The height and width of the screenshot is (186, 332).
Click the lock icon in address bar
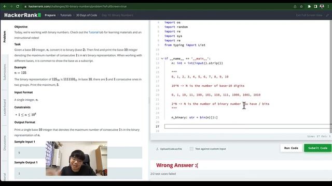coord(25,7)
